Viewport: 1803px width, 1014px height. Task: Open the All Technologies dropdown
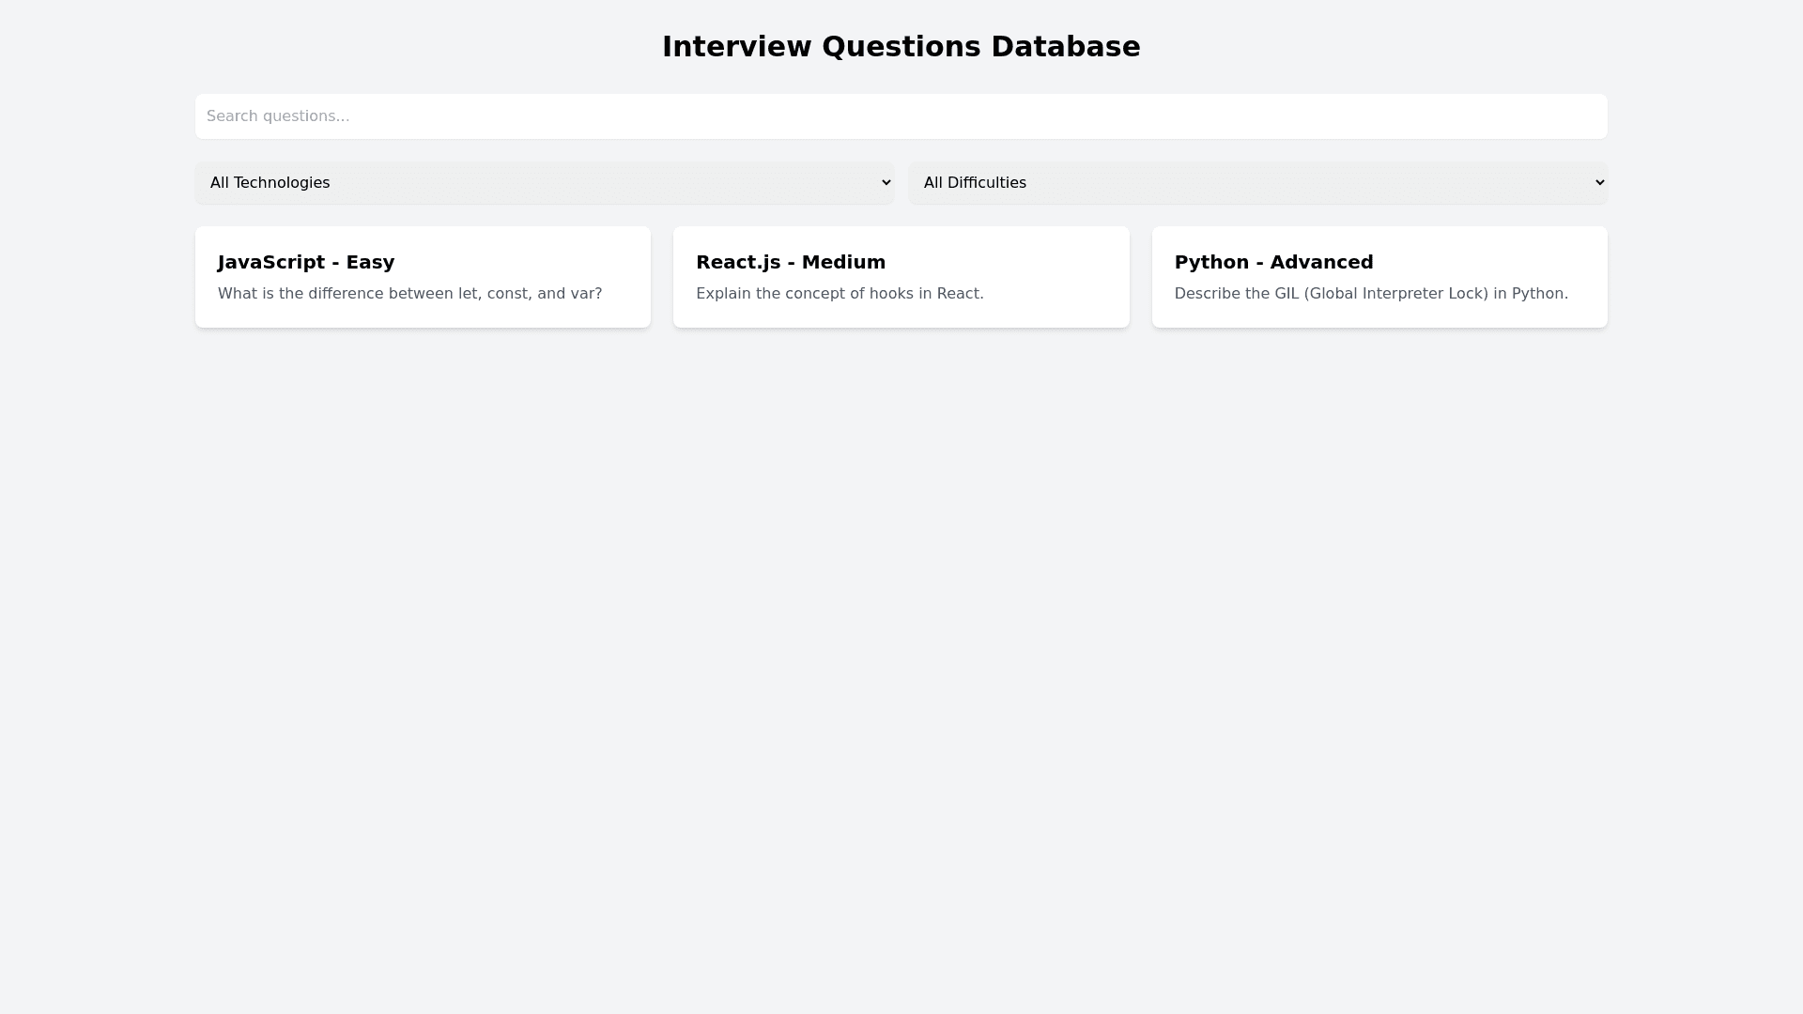point(544,183)
